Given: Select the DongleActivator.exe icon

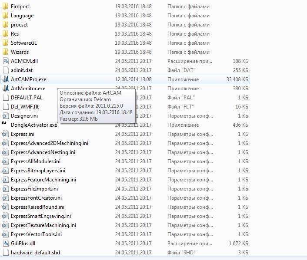Looking at the screenshot, I should pos(5,125).
